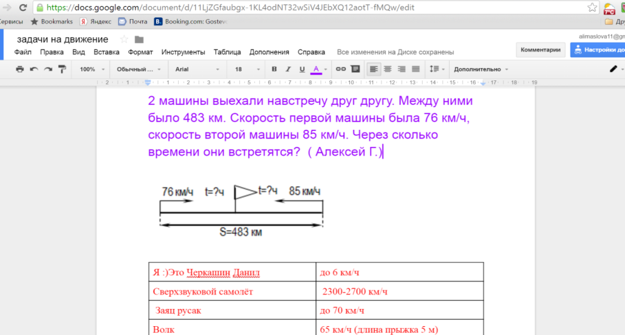Expand the font size 18 dropdown
The height and width of the screenshot is (335, 625).
(x=245, y=69)
